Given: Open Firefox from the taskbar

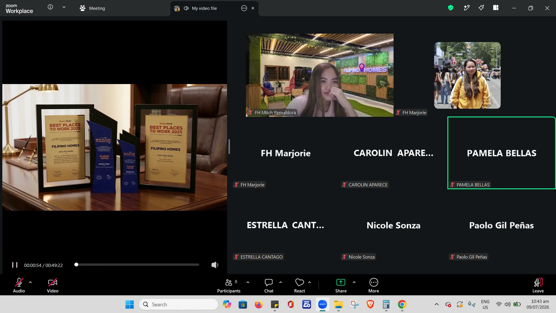Looking at the screenshot, I should coord(259,304).
